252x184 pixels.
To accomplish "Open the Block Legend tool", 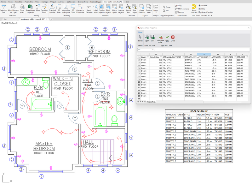I will [x=108, y=10].
